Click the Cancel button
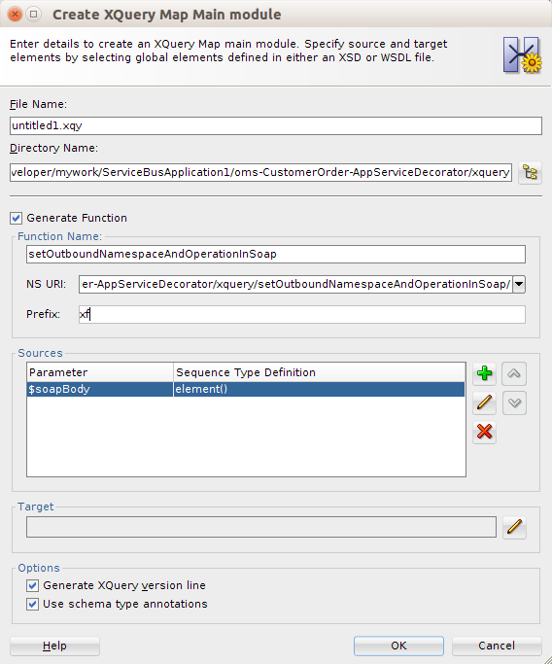The height and width of the screenshot is (664, 552). [497, 646]
